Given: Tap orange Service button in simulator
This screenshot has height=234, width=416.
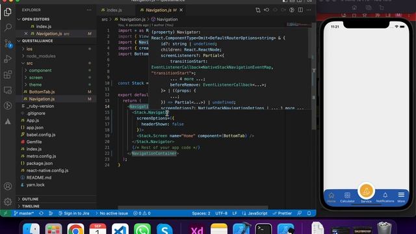Looking at the screenshot, I should click(366, 191).
